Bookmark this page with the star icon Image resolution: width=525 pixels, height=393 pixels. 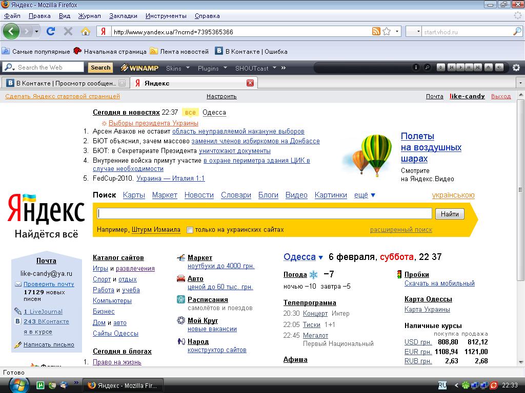click(387, 31)
